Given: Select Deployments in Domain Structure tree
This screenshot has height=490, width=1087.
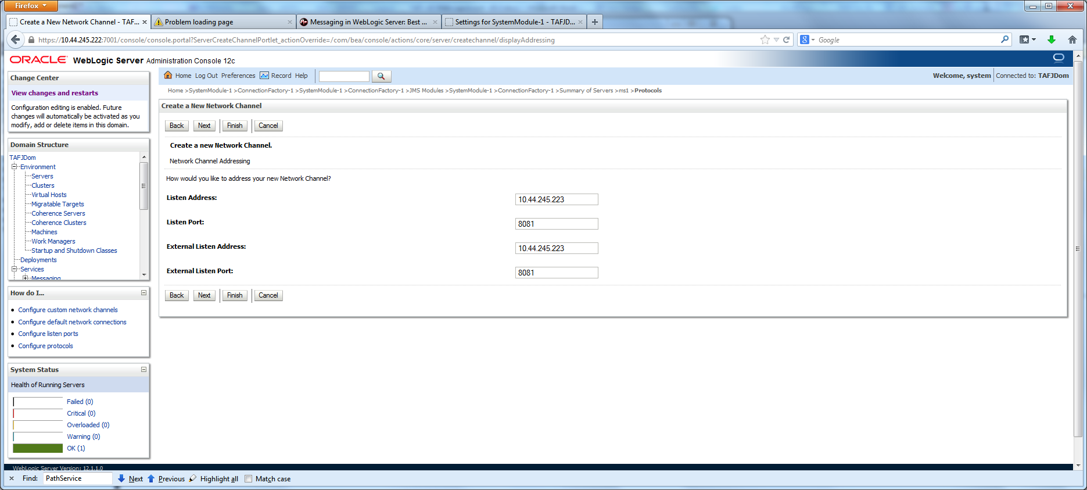Looking at the screenshot, I should click(x=38, y=260).
